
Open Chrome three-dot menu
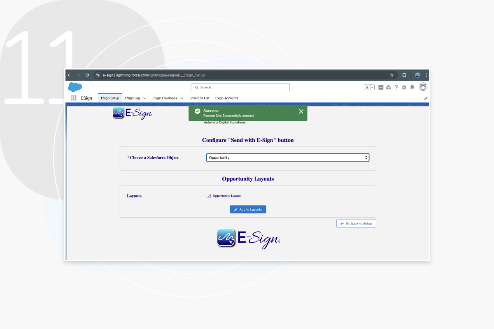coord(426,75)
